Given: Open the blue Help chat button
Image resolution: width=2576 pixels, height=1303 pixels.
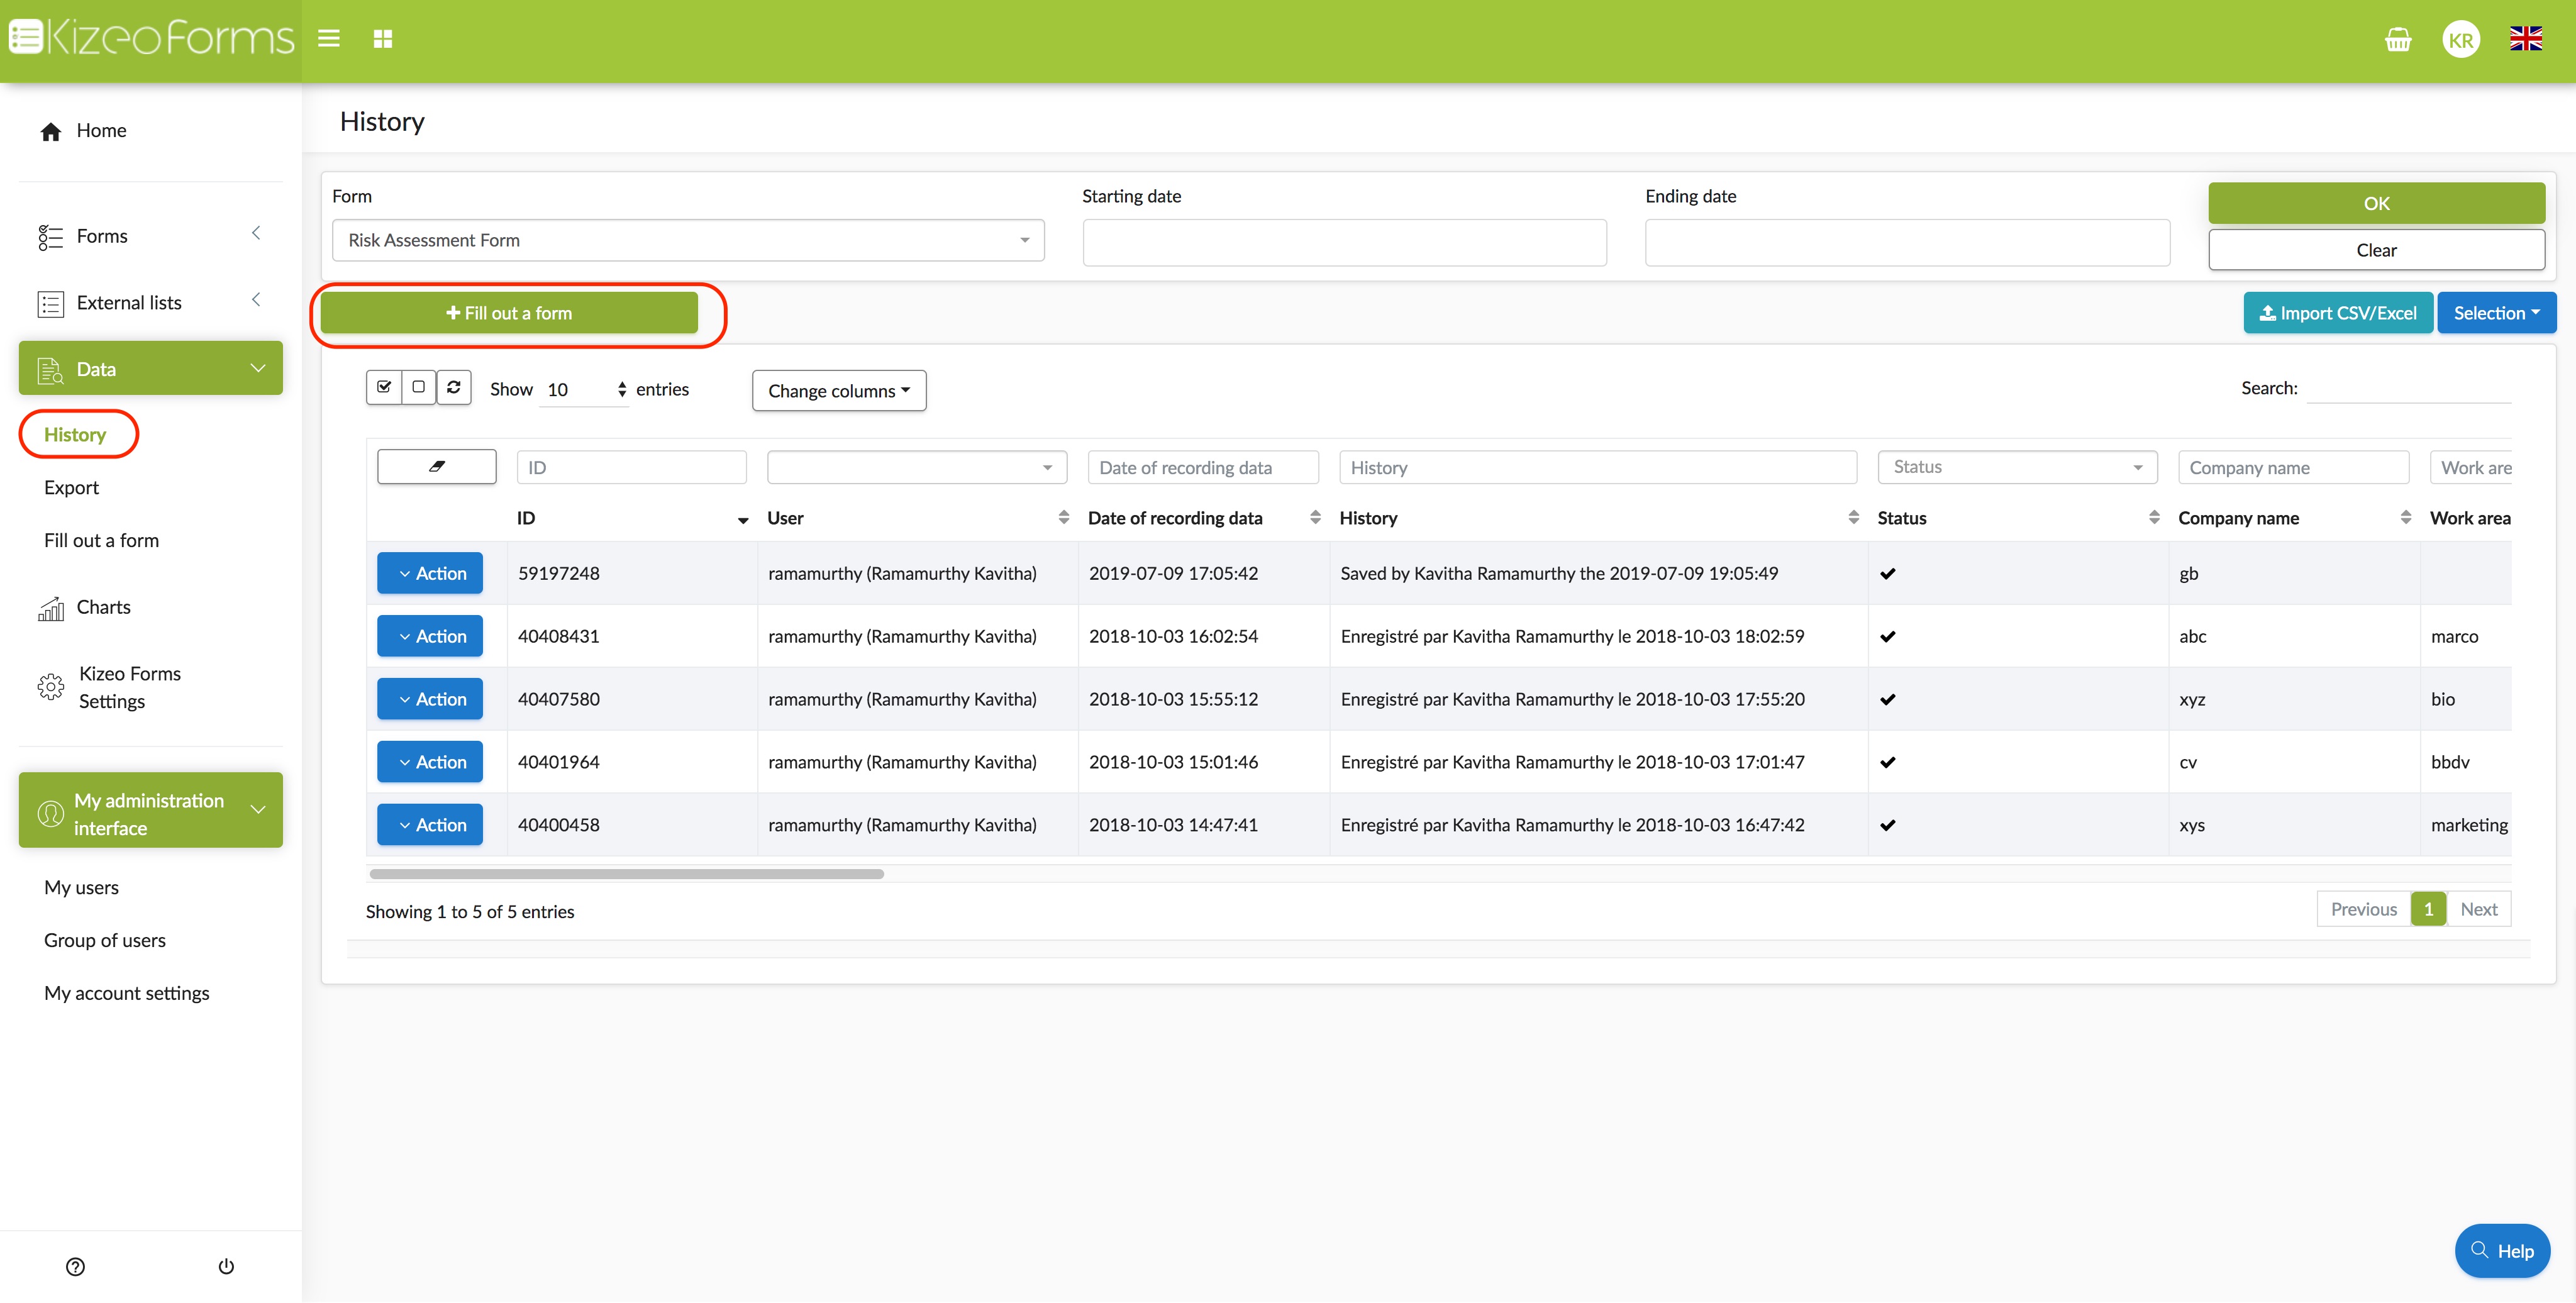Looking at the screenshot, I should tap(2502, 1252).
